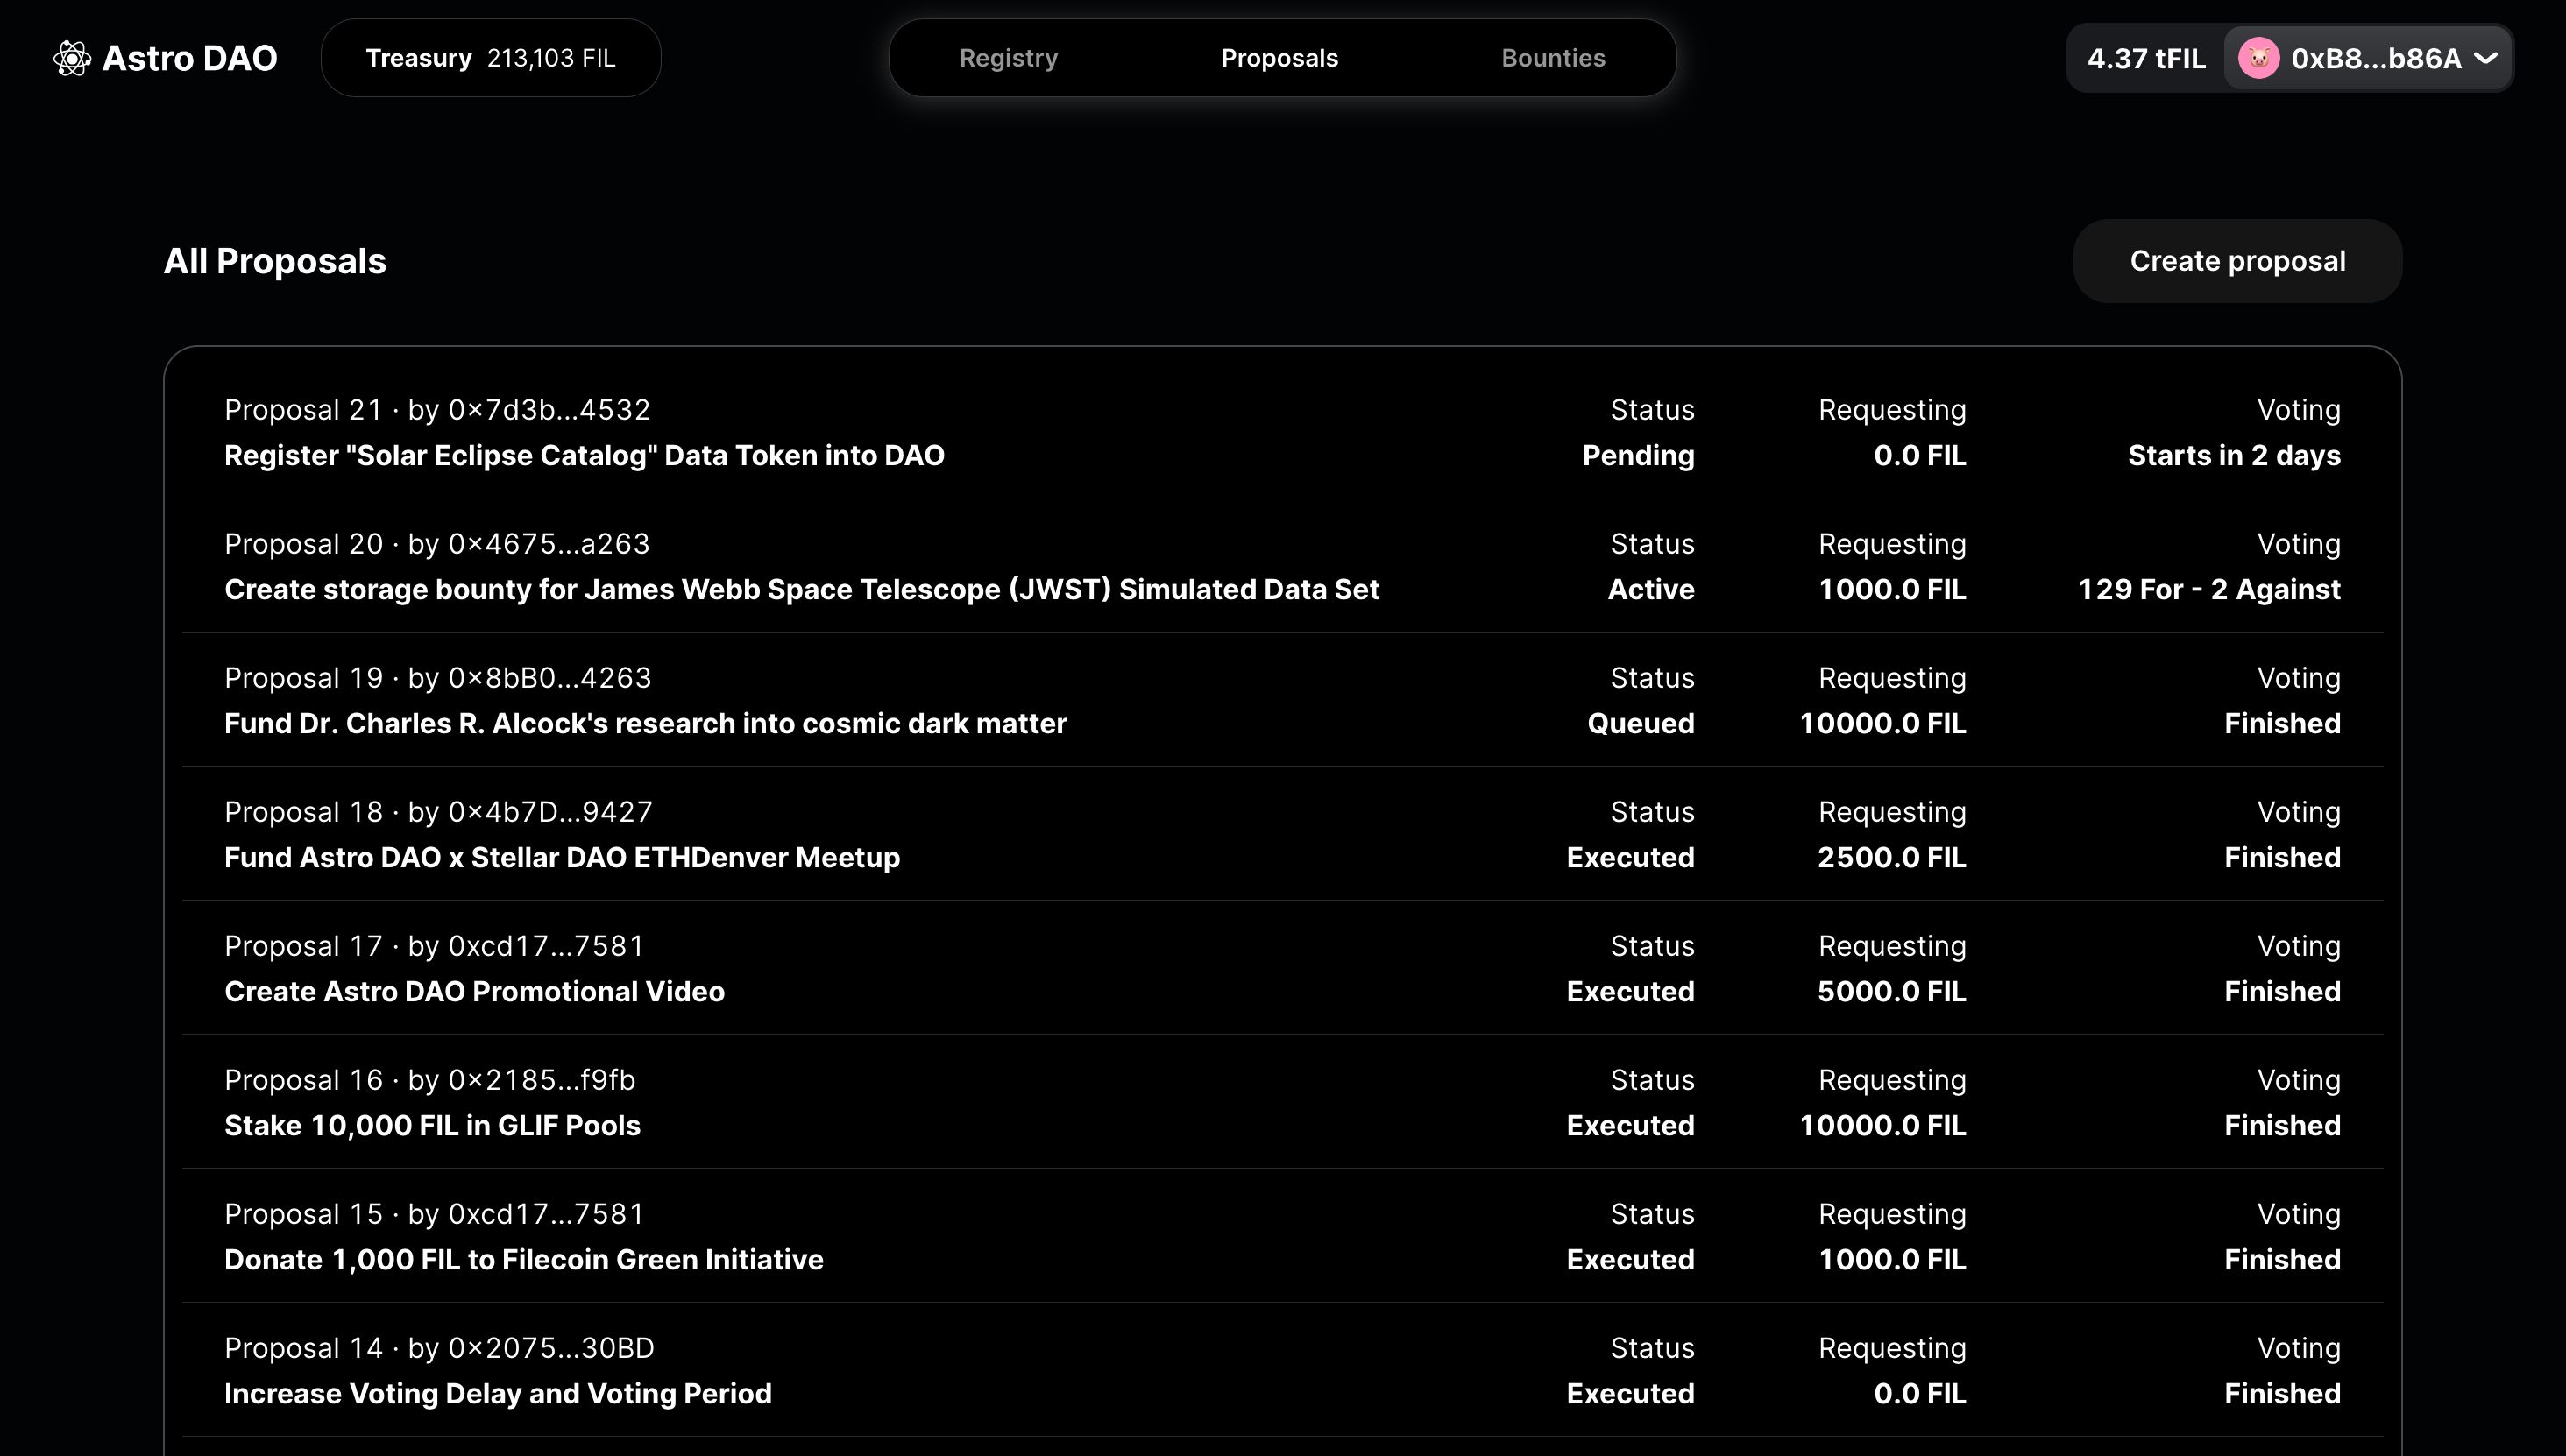Expand the wallet address dropdown chevron

pyautogui.click(x=2485, y=58)
